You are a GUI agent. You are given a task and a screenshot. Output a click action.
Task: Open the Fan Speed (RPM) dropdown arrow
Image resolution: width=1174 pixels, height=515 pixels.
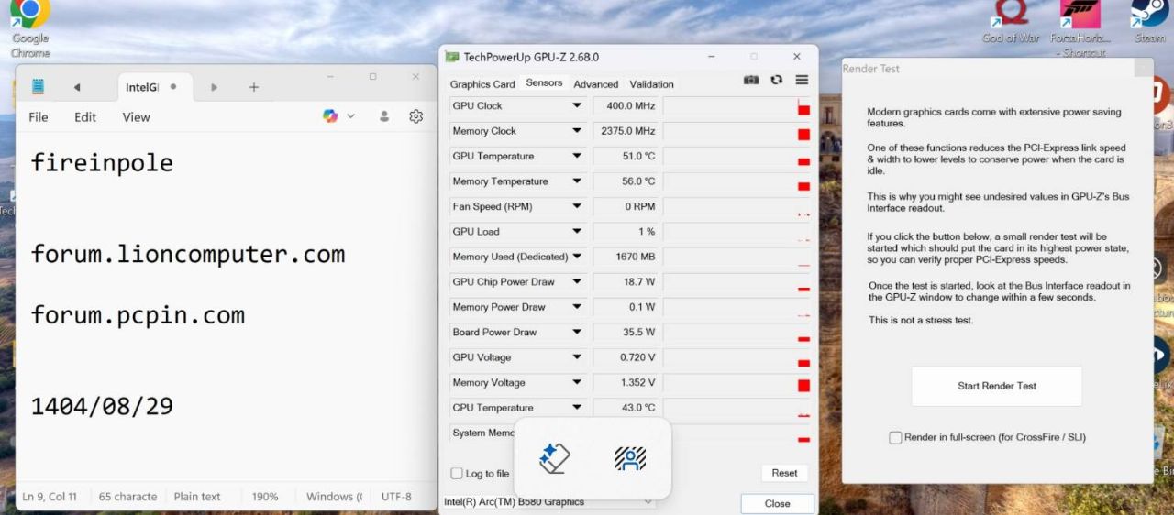[x=577, y=206]
